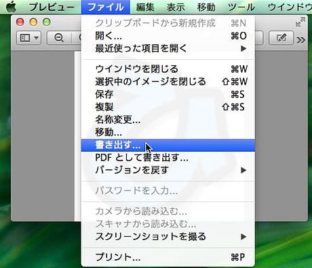
Task: Open the Apple menu
Action: [11, 7]
